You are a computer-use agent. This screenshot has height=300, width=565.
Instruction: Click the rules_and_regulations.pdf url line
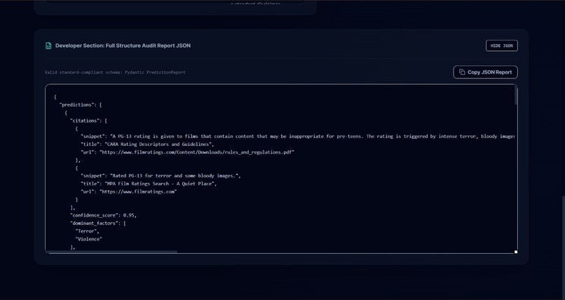click(187, 152)
